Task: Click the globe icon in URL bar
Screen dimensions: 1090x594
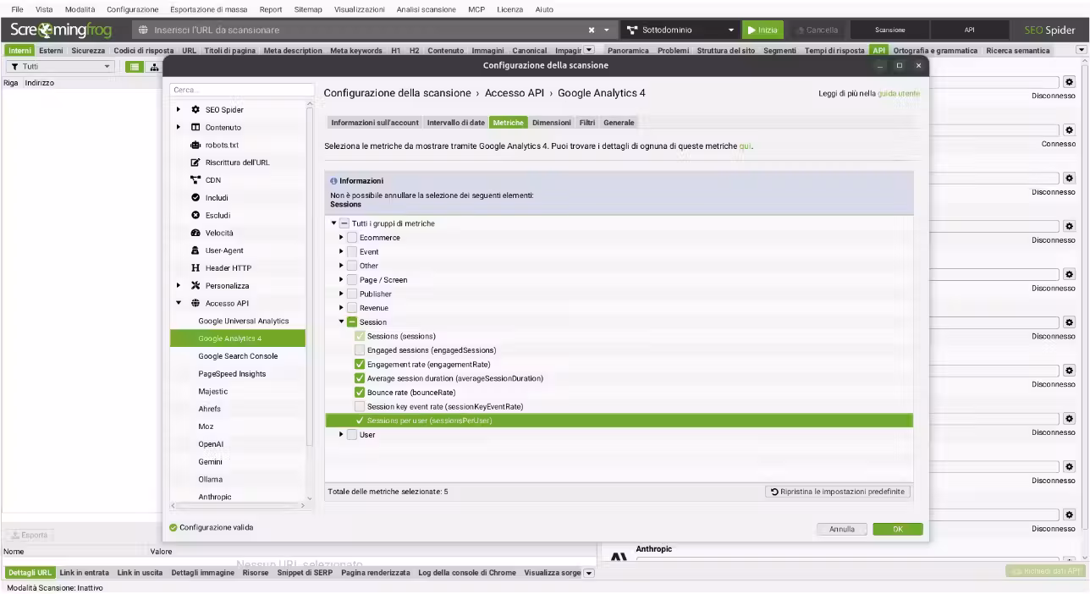Action: [x=144, y=30]
